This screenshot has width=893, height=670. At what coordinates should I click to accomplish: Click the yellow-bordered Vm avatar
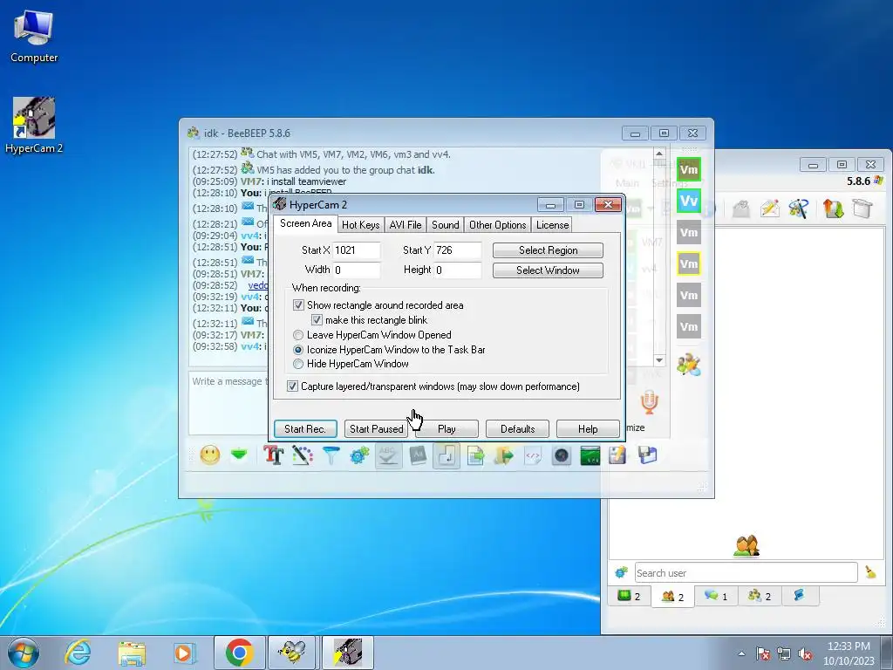(x=689, y=263)
